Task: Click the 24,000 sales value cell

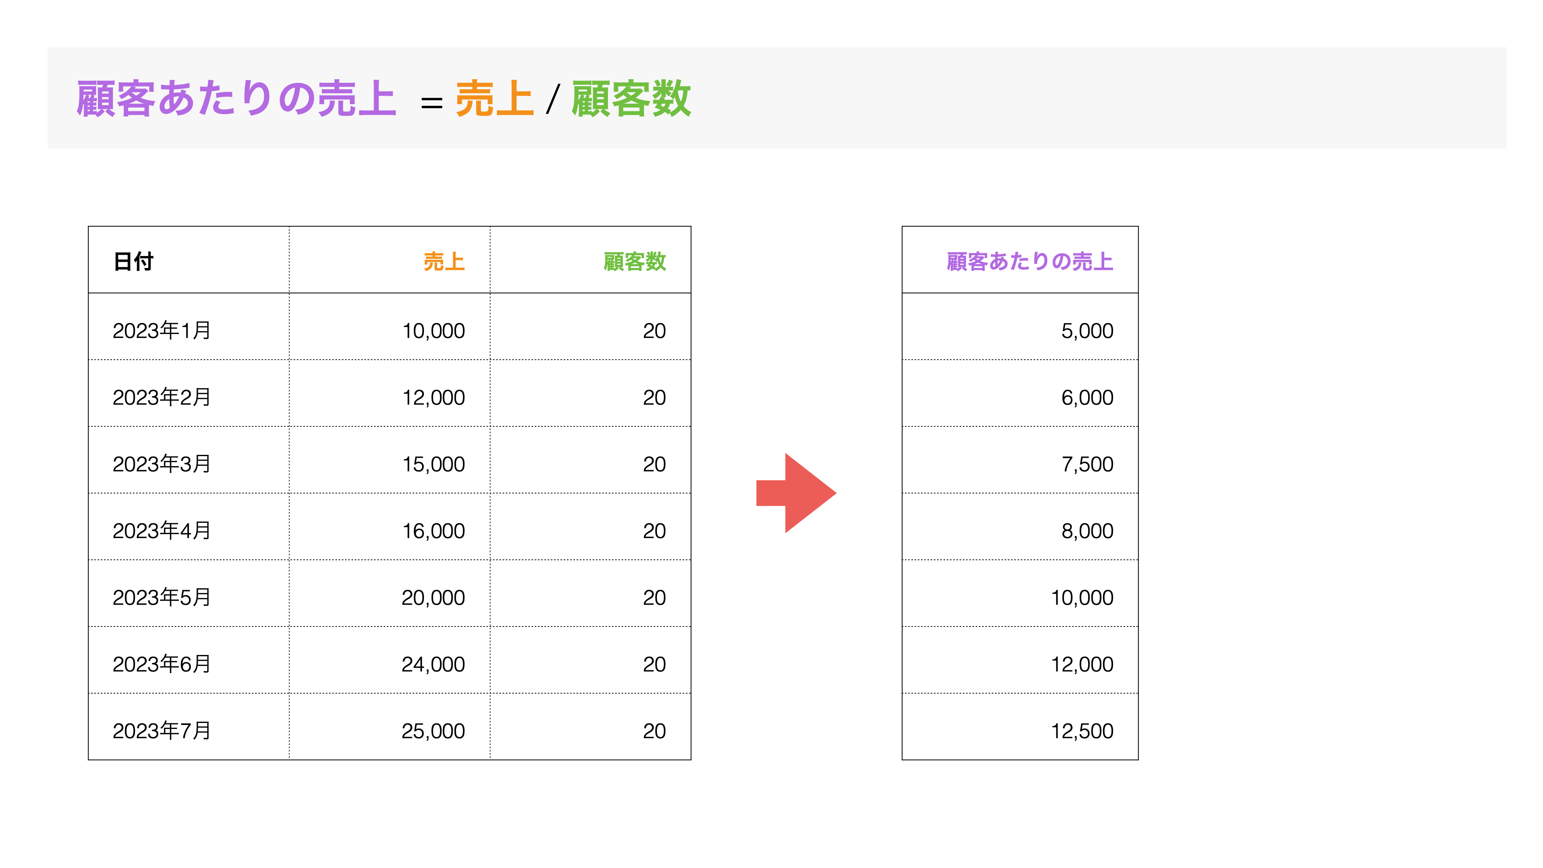Action: coord(389,660)
